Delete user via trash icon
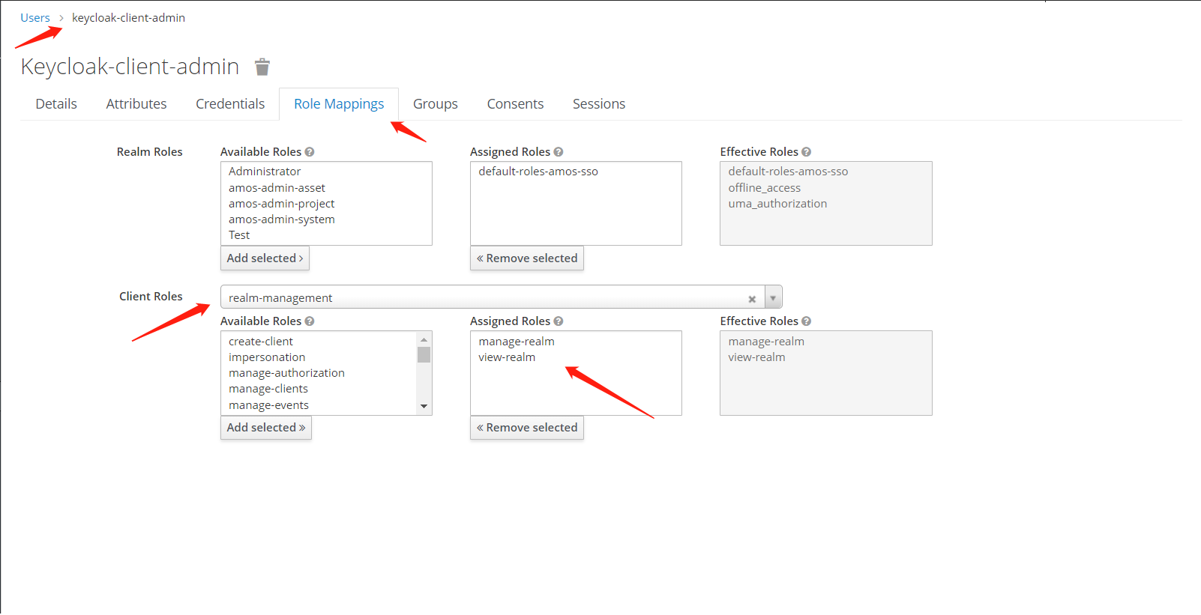Screen dimensions: 1201x615 click(x=262, y=67)
